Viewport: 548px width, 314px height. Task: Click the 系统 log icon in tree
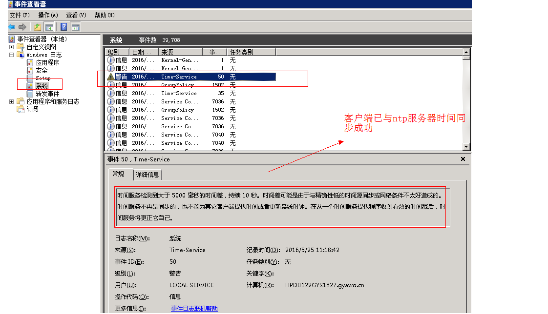[30, 86]
